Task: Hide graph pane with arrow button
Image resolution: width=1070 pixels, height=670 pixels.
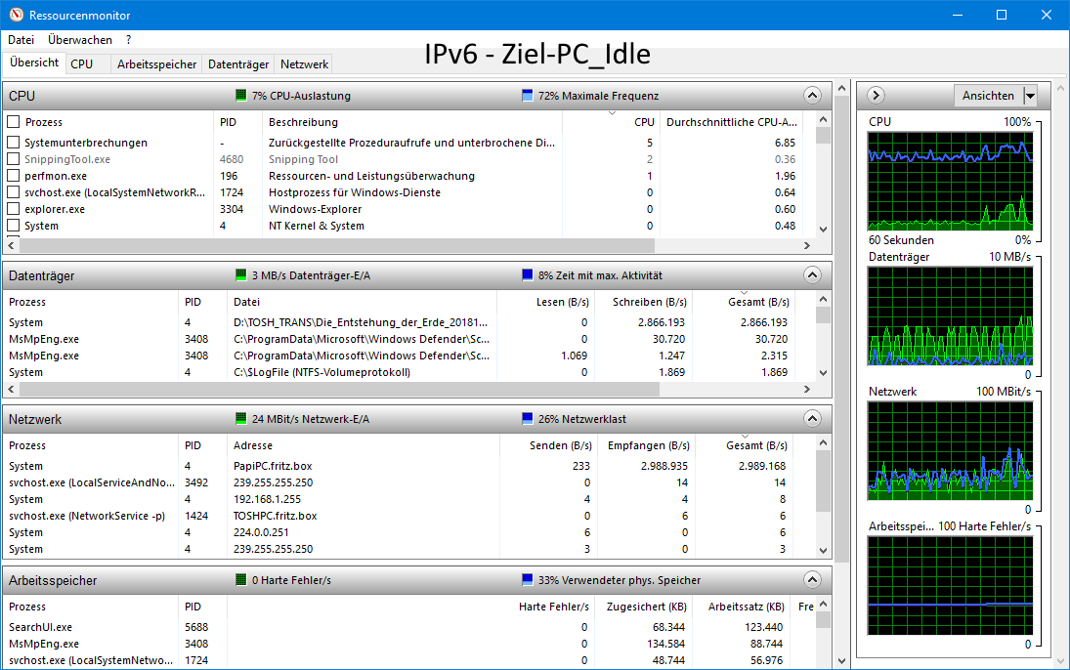Action: pyautogui.click(x=877, y=96)
